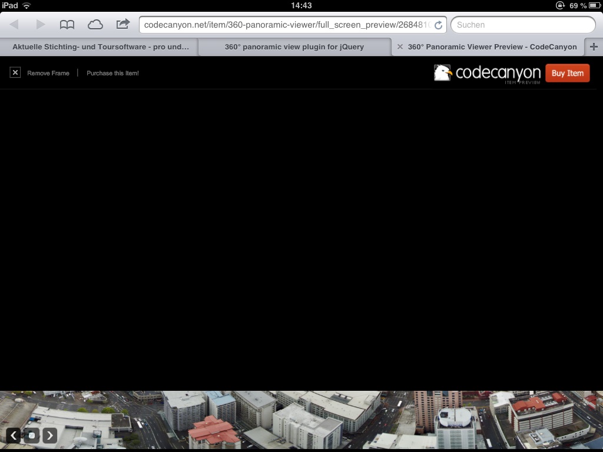
Task: Pan panorama left with left arrow
Action: [14, 436]
